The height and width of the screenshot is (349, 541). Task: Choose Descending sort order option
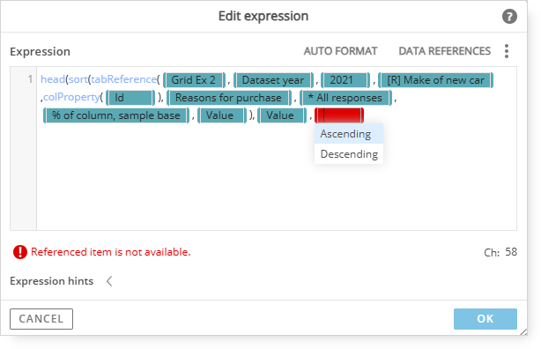348,153
